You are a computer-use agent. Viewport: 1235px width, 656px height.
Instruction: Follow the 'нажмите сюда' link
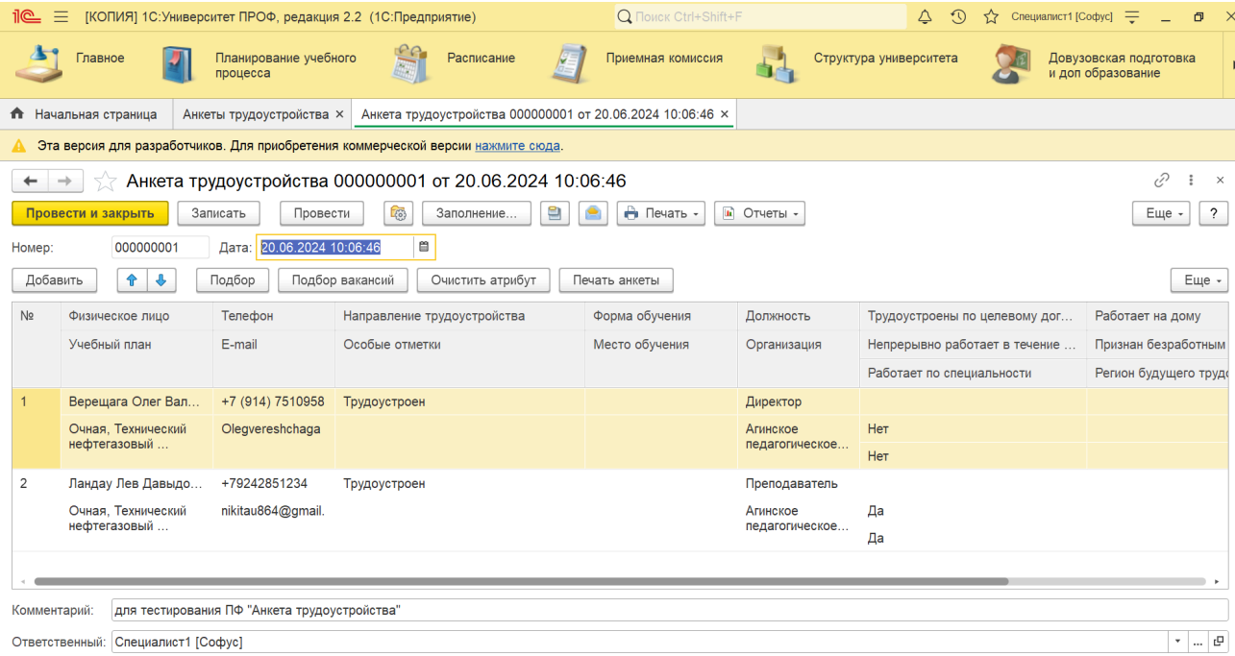(x=518, y=146)
